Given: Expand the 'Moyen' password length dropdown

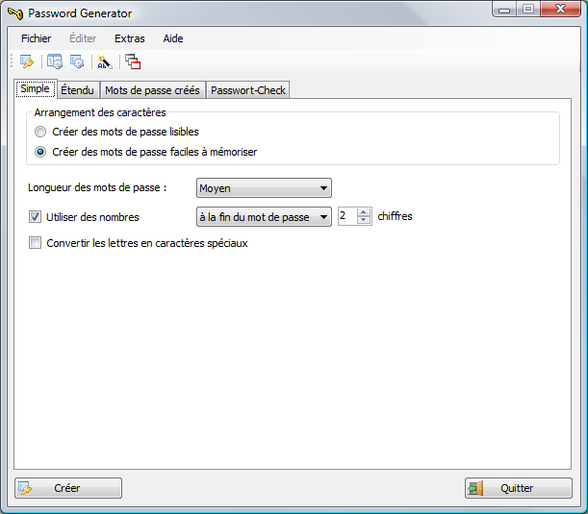Looking at the screenshot, I should [x=264, y=188].
